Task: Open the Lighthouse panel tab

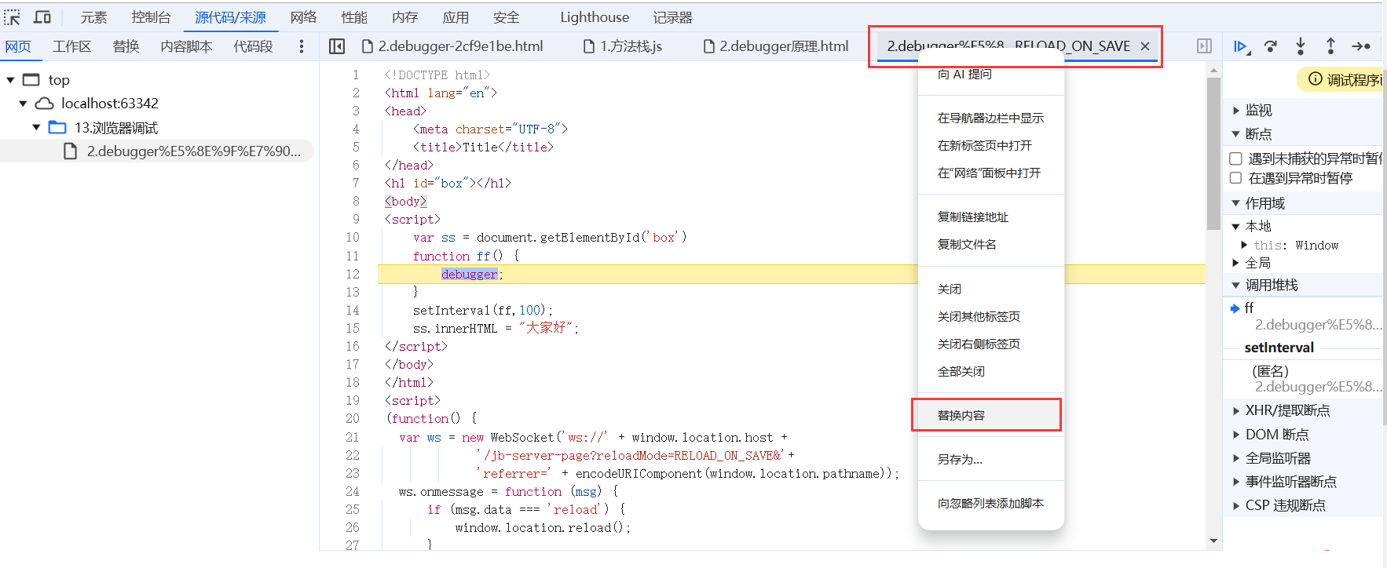Action: point(595,17)
